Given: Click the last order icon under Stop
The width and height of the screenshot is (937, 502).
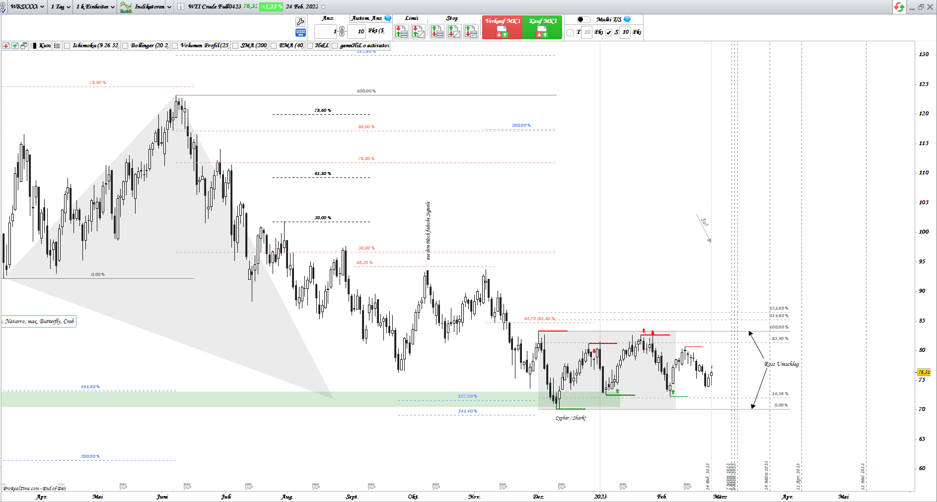Looking at the screenshot, I should coord(471,32).
